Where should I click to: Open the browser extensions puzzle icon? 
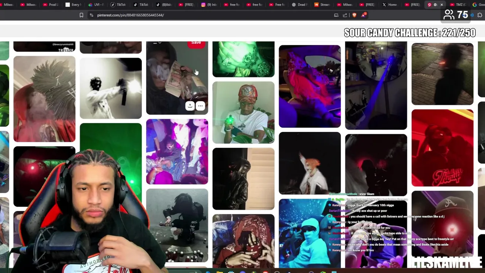[480, 15]
